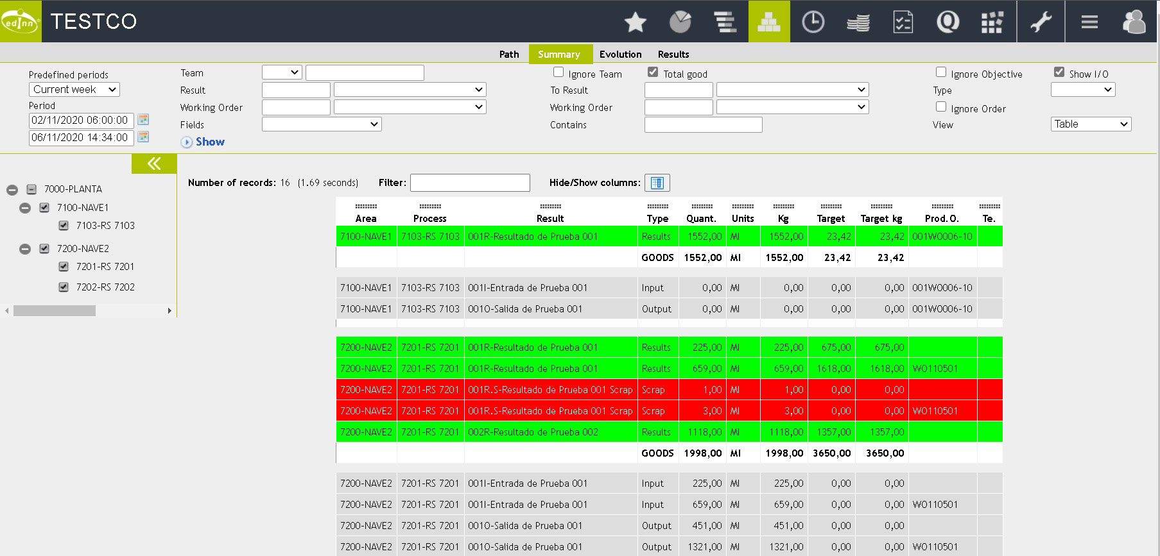The width and height of the screenshot is (1160, 556).
Task: Open the Predefined periods dropdown
Action: click(x=74, y=90)
